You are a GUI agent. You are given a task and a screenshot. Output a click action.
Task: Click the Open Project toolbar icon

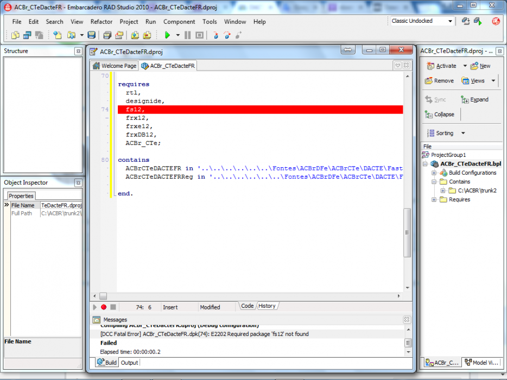tap(119, 35)
